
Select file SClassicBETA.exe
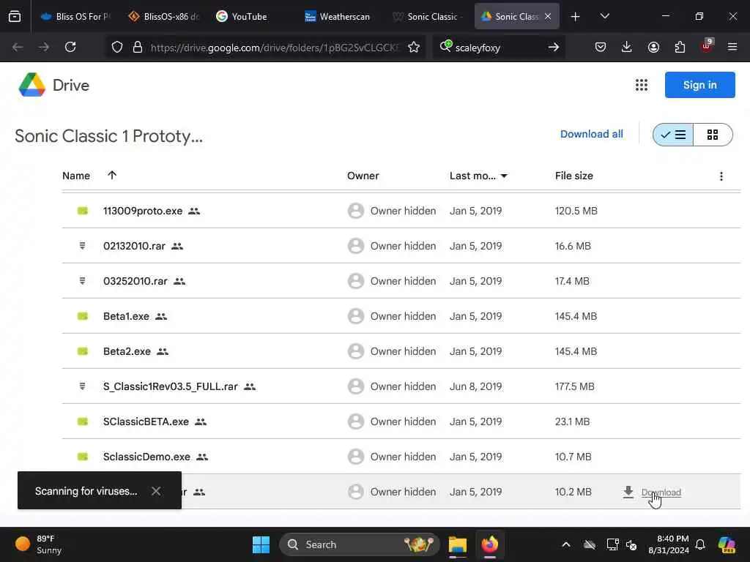(x=401, y=421)
